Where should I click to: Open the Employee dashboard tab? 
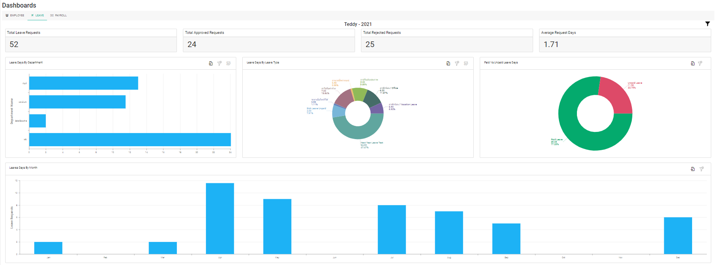click(x=15, y=16)
